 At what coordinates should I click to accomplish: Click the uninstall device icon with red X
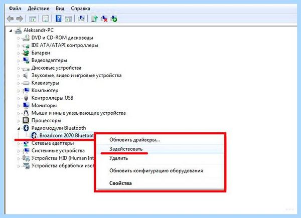coord(104,19)
